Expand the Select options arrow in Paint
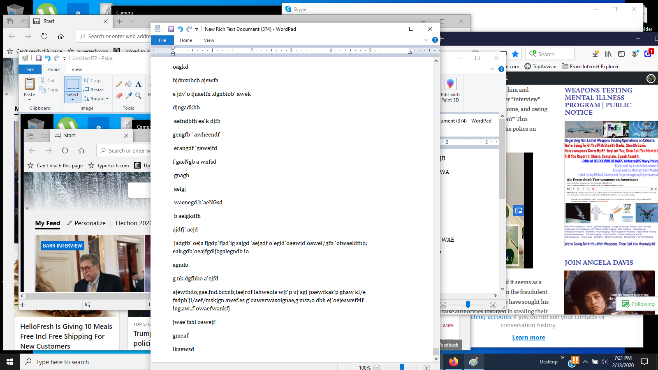The width and height of the screenshot is (658, 370). tap(72, 100)
